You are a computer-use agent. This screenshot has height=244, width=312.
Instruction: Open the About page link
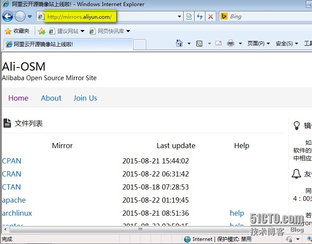coord(51,98)
